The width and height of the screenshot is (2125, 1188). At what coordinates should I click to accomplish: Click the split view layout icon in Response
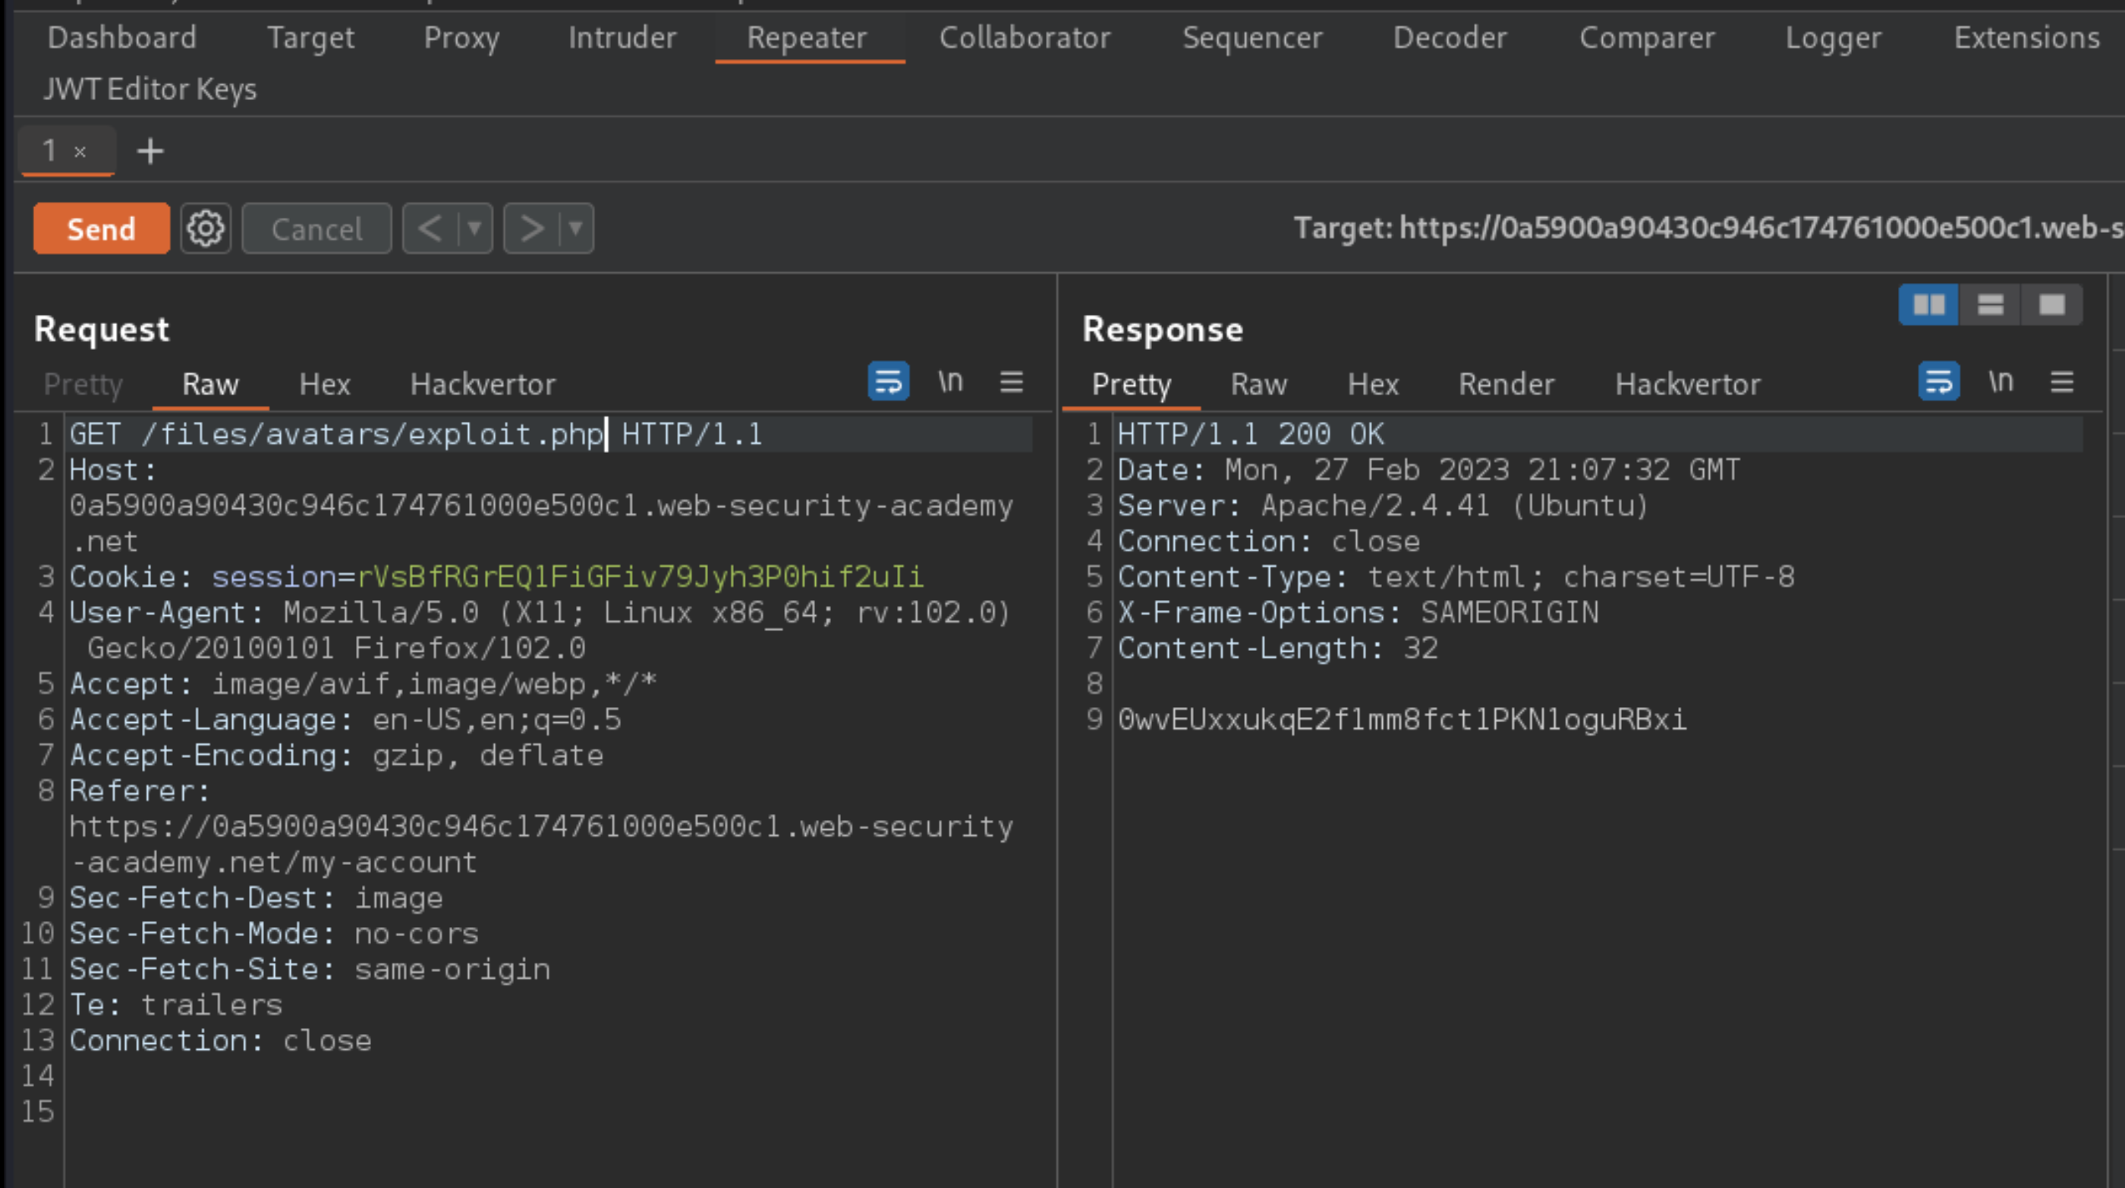(1929, 303)
